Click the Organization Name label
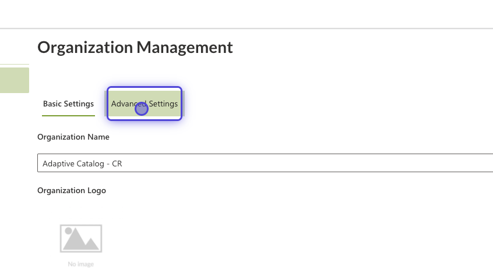 click(x=73, y=137)
